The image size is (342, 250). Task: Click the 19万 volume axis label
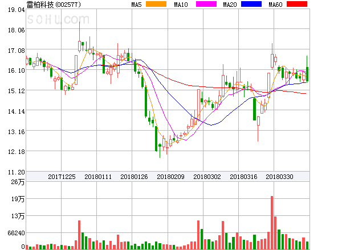18,199
